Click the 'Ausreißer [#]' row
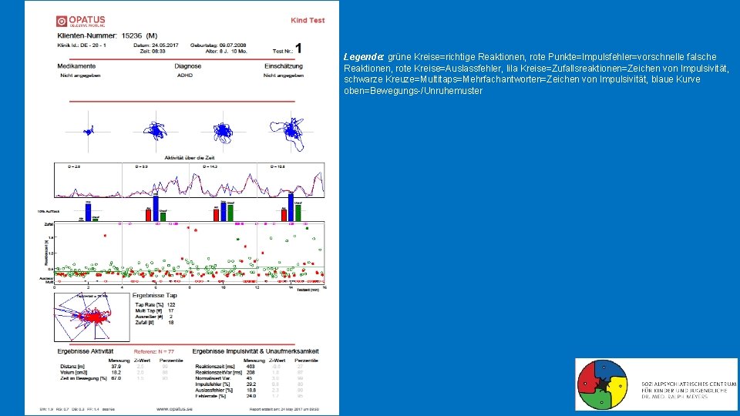 coord(154,317)
